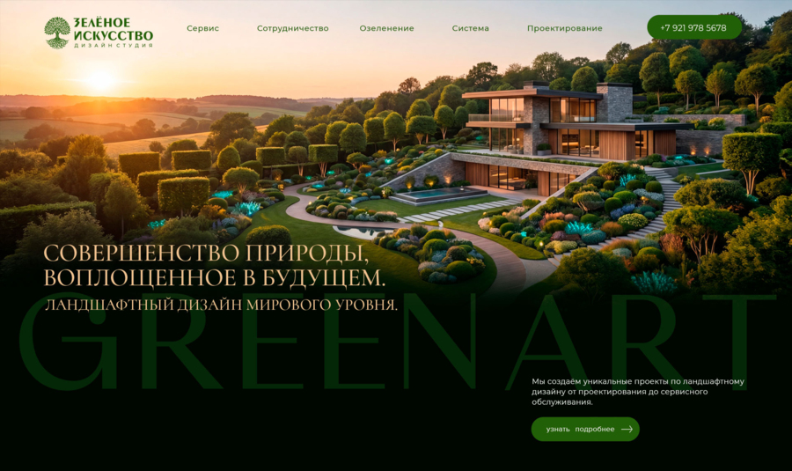Click the paragraph starting Мы создаём уникальные проекты
This screenshot has height=471, width=792.
(637, 392)
